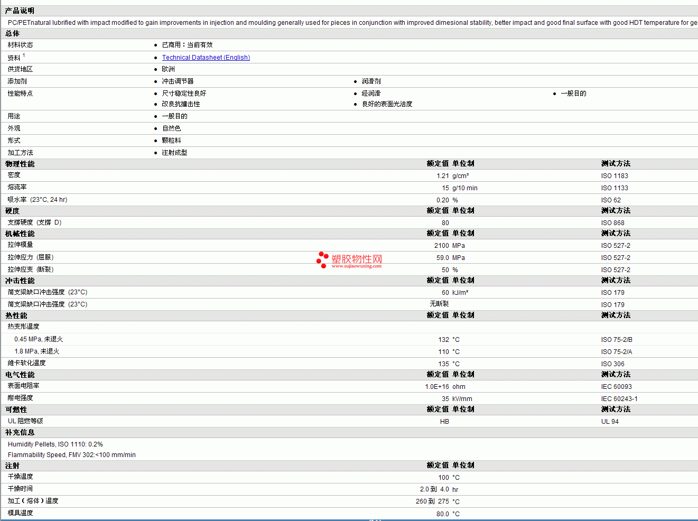Click the additive 润滑剂
This screenshot has width=698, height=521.
click(371, 81)
